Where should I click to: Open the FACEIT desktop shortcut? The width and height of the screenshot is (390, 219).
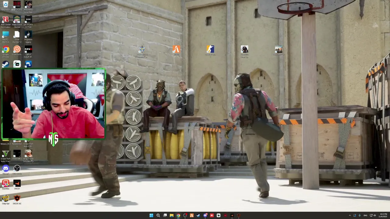(17, 185)
